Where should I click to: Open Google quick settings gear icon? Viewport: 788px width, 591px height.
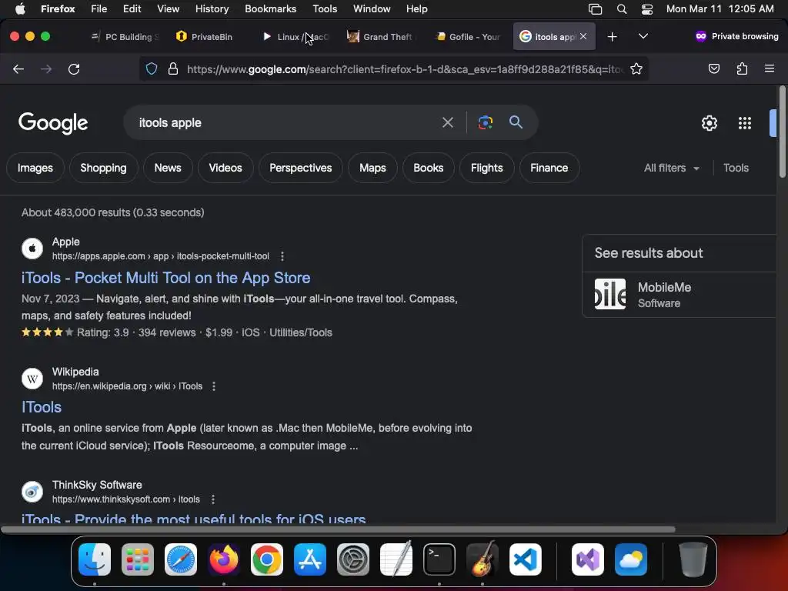coord(709,123)
